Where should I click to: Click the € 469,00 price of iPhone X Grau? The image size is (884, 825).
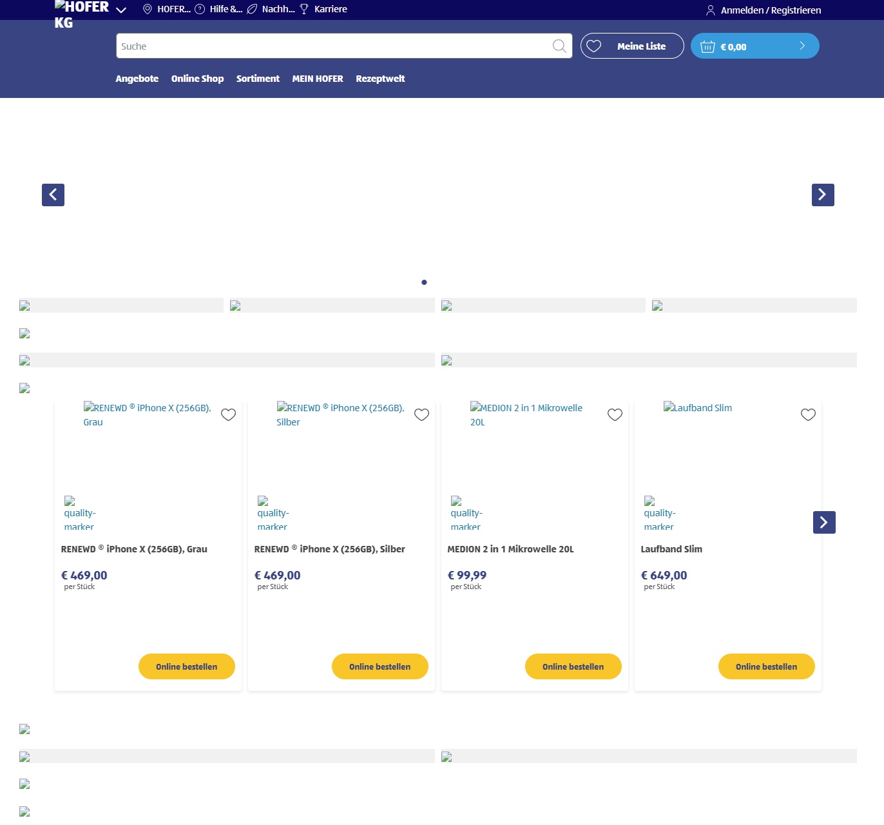pos(84,575)
